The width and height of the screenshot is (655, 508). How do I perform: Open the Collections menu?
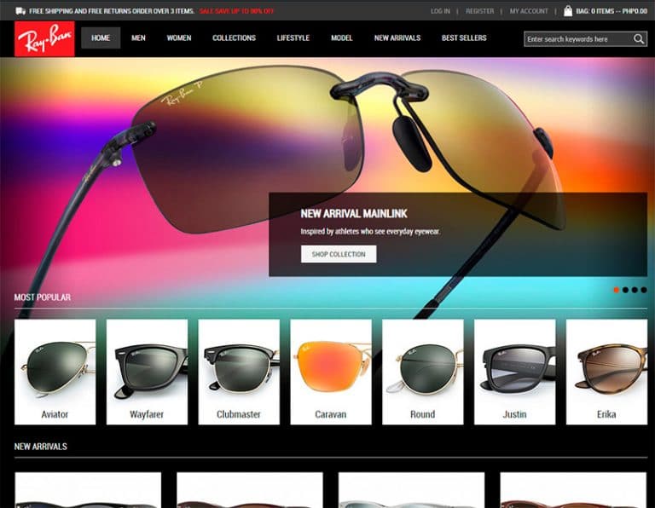[234, 38]
